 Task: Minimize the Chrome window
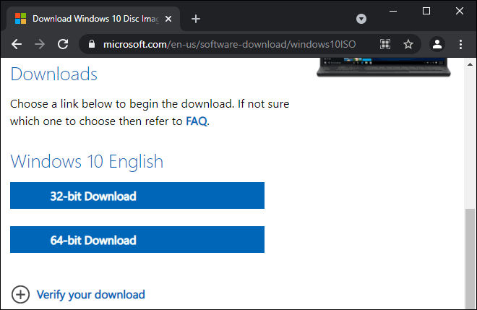[393, 12]
